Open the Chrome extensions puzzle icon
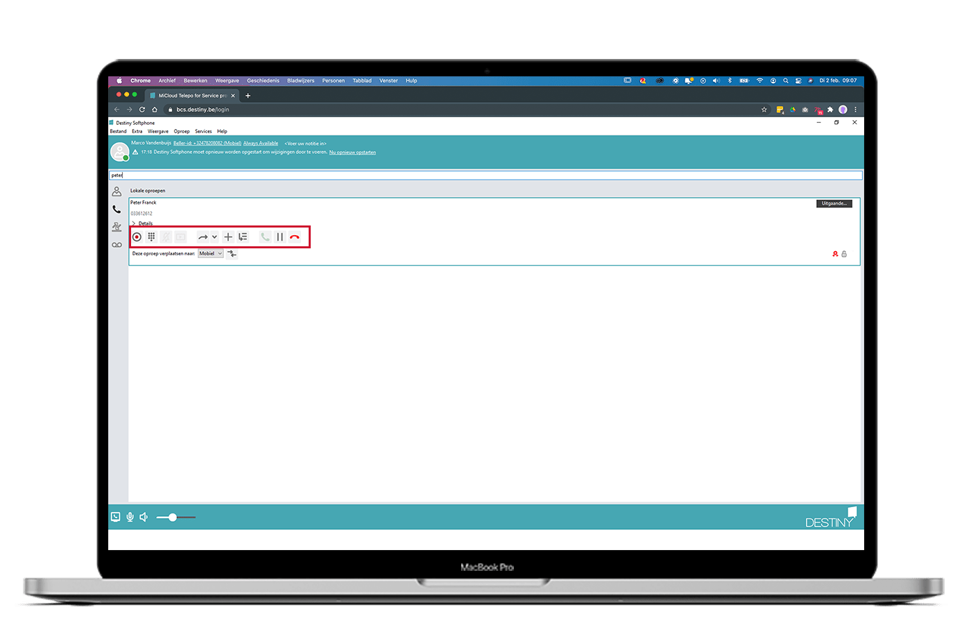This screenshot has width=971, height=641. pyautogui.click(x=830, y=110)
